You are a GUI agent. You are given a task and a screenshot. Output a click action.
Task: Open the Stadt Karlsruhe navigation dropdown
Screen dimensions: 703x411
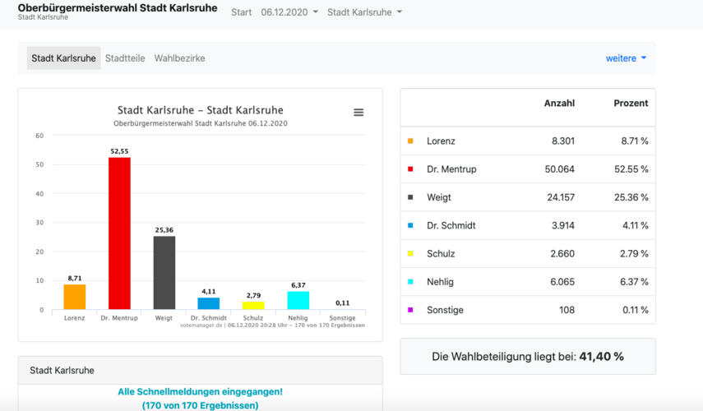[364, 12]
